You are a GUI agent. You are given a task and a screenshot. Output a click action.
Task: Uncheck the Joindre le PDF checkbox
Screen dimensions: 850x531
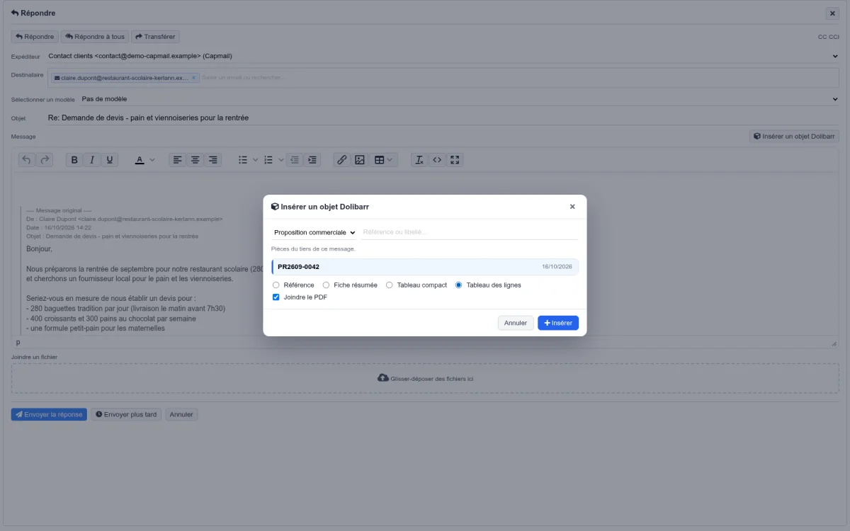click(276, 297)
